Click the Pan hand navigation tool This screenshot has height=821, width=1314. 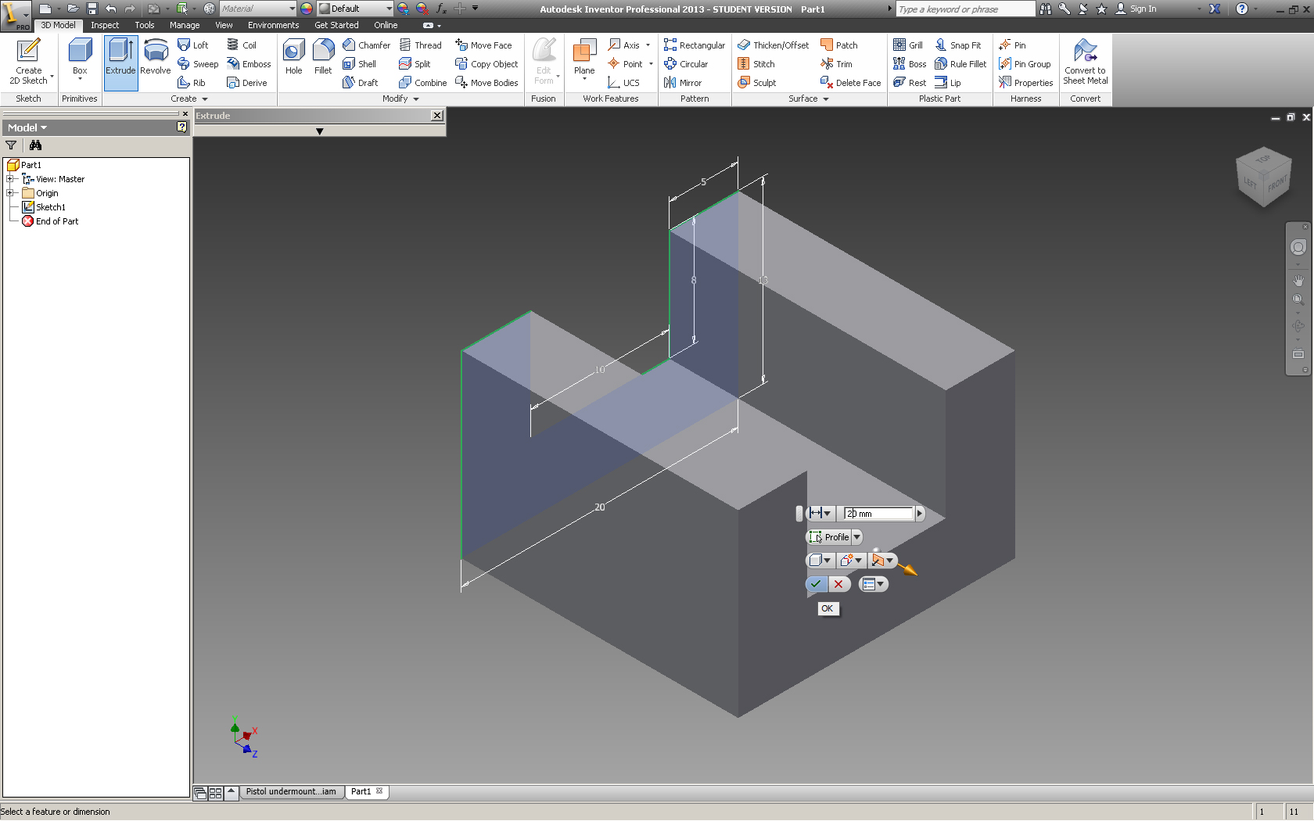pyautogui.click(x=1298, y=281)
